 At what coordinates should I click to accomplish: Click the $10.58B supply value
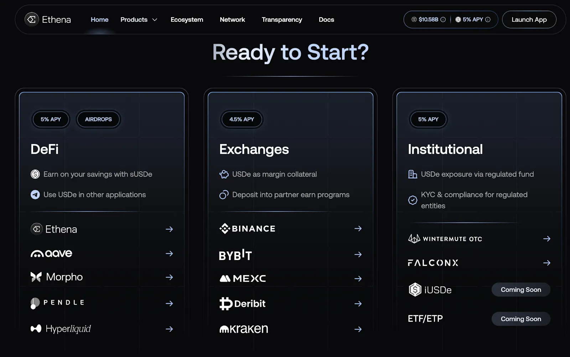pyautogui.click(x=428, y=20)
